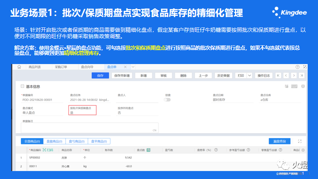Toggle fullscreen icon in tab bar
The image size is (318, 179).
(305, 67)
